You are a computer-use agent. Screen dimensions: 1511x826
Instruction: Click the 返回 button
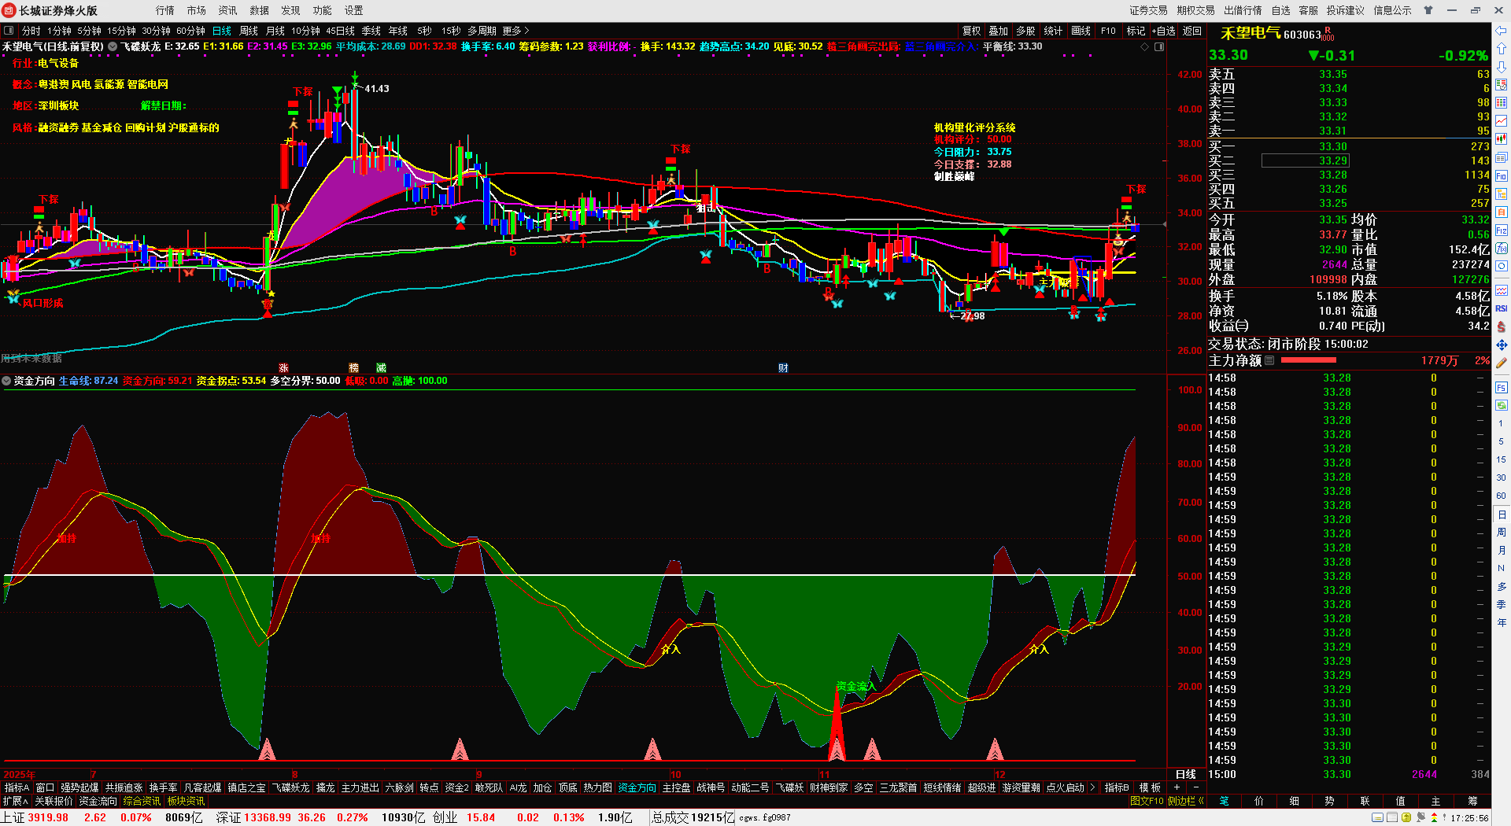click(x=1192, y=31)
